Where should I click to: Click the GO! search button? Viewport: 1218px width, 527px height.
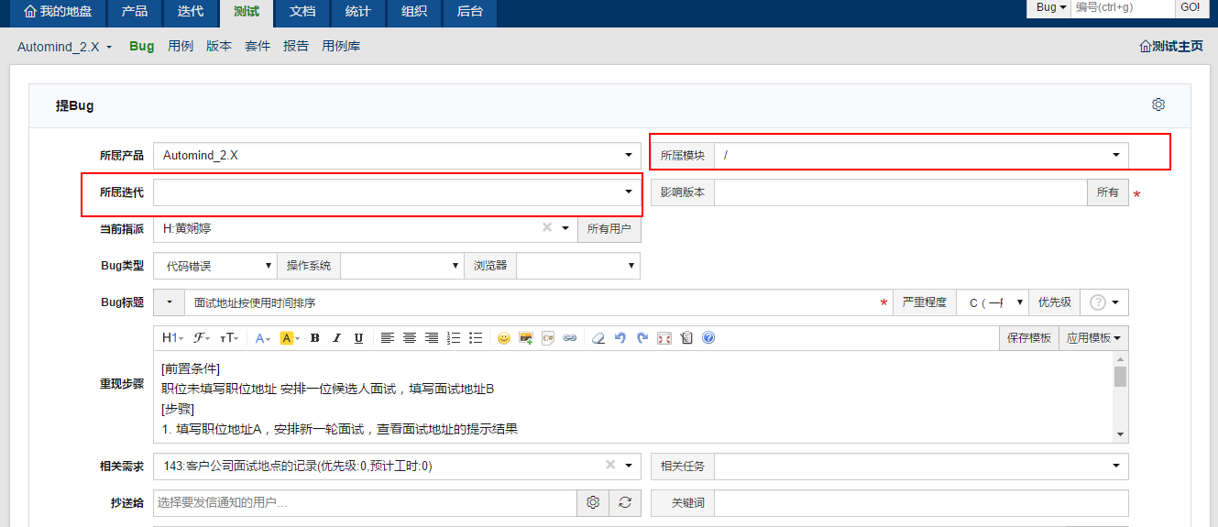tap(1190, 7)
